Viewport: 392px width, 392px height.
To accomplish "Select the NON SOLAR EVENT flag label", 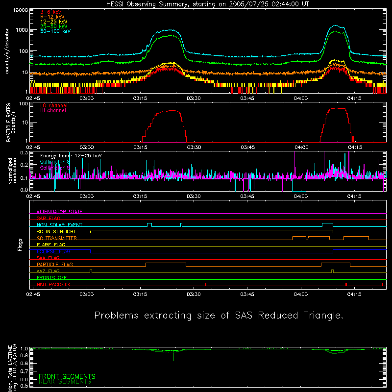I will point(59,225).
